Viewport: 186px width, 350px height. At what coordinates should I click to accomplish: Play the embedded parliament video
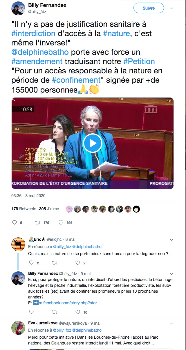(93, 143)
